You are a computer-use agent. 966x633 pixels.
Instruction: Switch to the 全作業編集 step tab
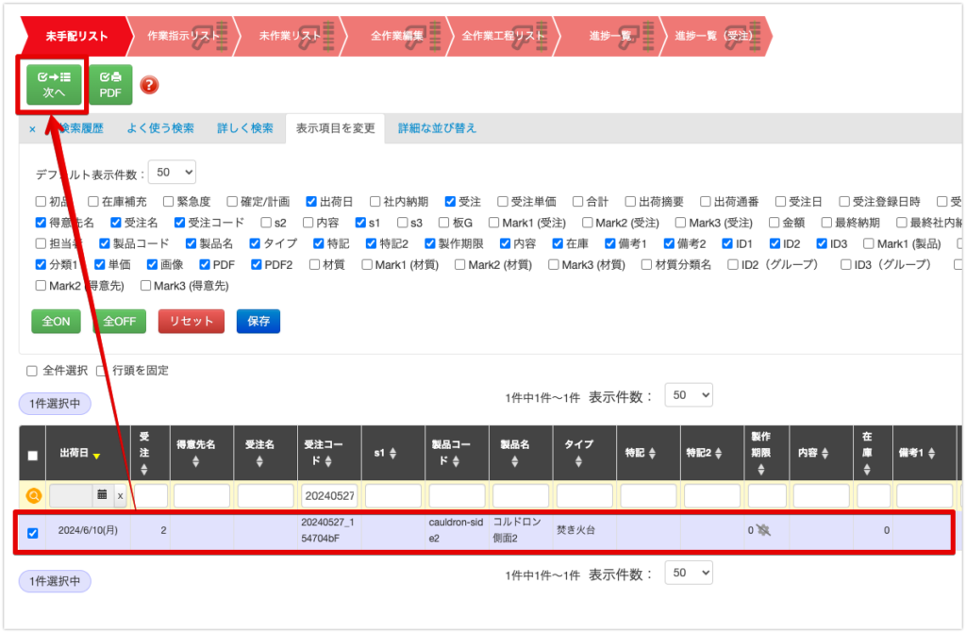click(396, 36)
